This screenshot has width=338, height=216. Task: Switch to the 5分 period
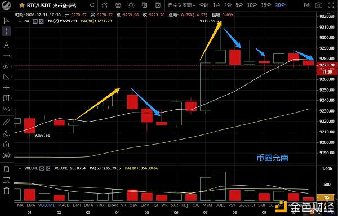(239, 6)
